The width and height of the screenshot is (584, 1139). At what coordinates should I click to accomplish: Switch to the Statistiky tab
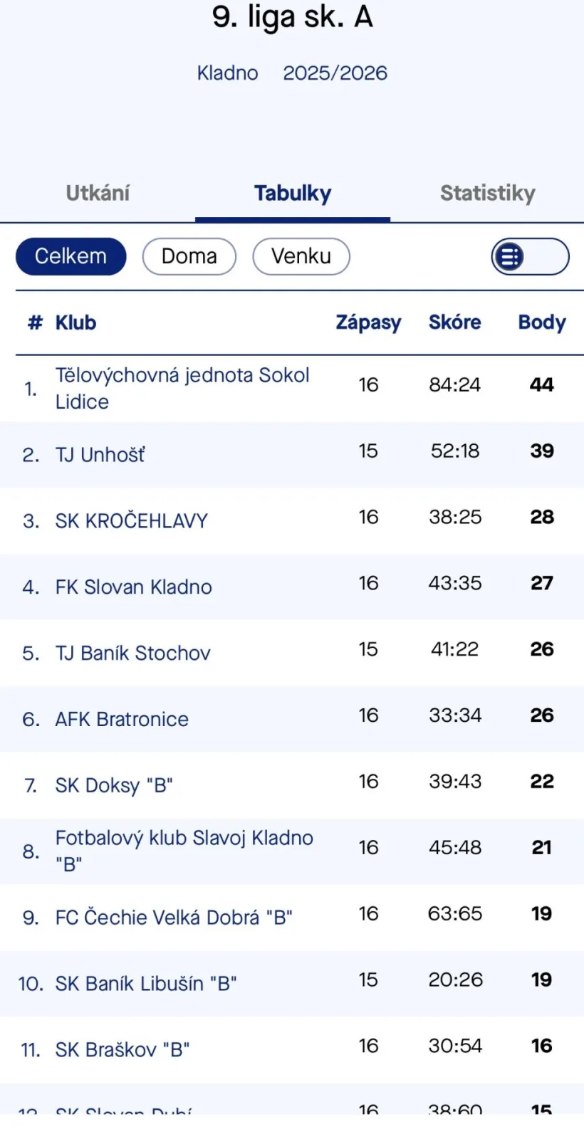487,193
